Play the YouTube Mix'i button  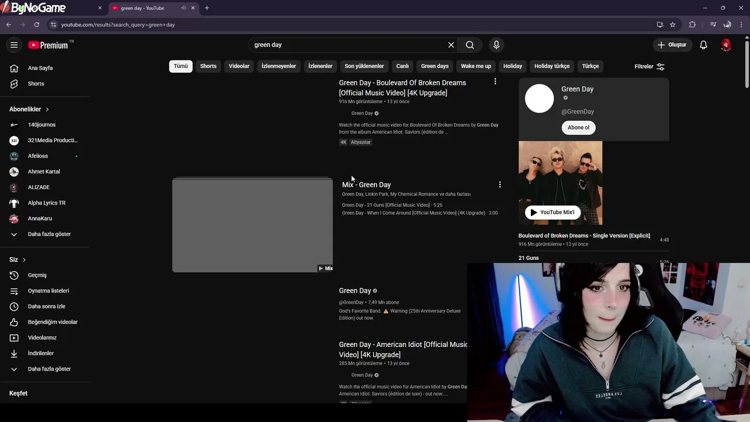tap(553, 213)
